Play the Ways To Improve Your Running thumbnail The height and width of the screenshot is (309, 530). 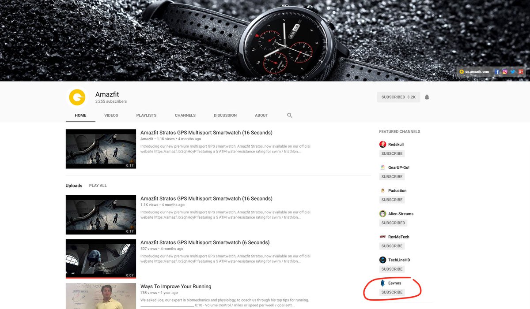(101, 296)
